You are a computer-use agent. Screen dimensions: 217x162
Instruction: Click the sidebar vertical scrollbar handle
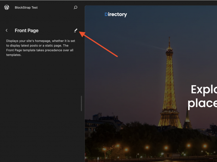click(81, 104)
